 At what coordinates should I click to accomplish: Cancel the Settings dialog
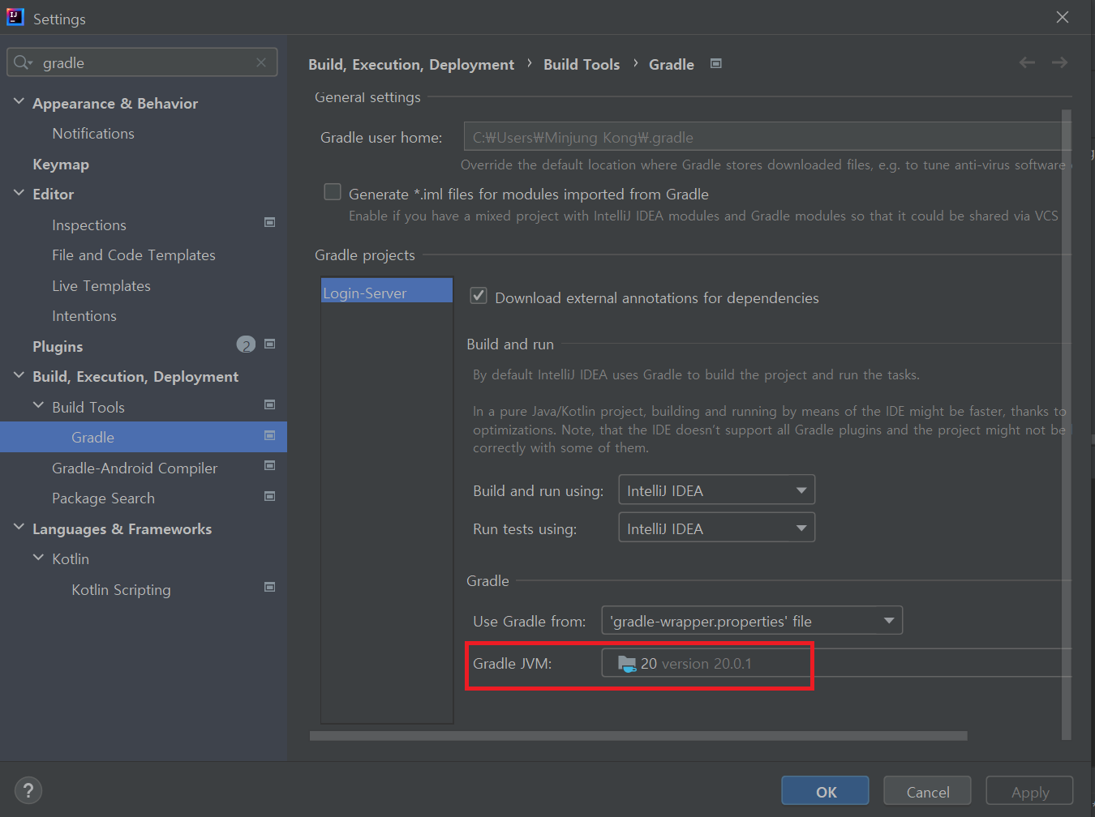coord(927,791)
